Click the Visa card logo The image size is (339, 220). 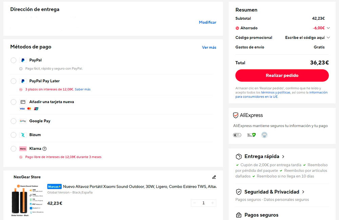pyautogui.click(x=22, y=109)
